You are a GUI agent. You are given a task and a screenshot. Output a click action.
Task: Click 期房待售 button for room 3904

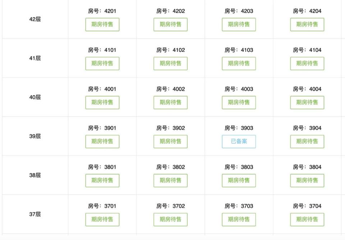tap(307, 141)
